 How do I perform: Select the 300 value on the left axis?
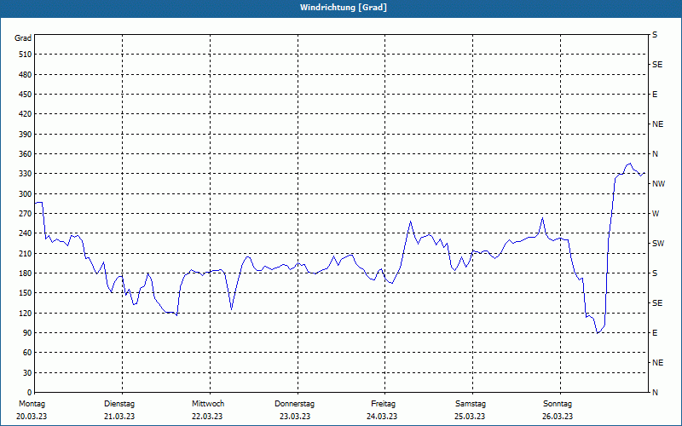pyautogui.click(x=26, y=194)
